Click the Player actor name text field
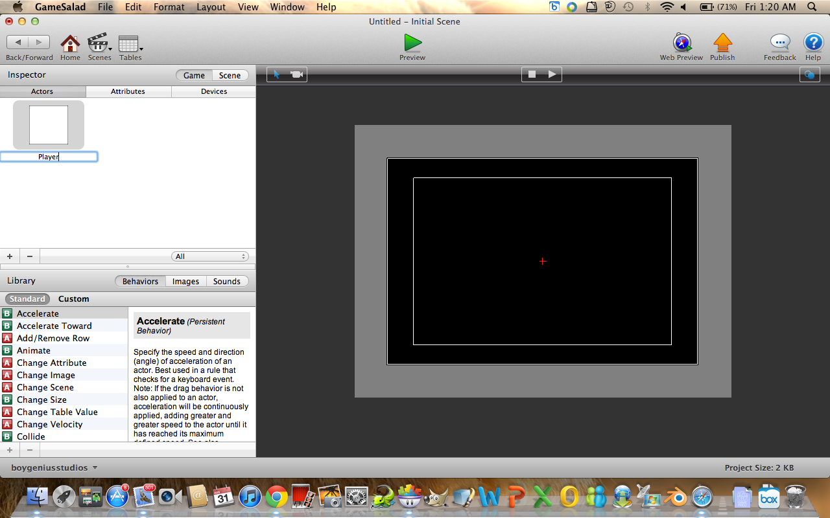 [x=49, y=156]
